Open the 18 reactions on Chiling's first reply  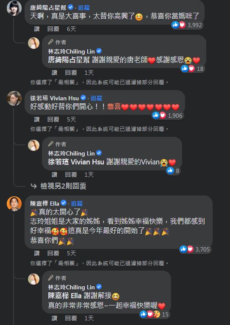click(x=192, y=68)
